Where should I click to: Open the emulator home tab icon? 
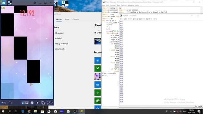click(x=3, y=3)
